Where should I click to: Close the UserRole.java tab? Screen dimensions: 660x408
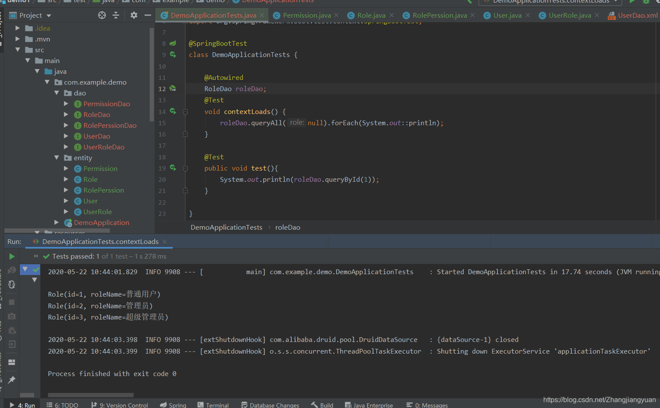point(597,15)
